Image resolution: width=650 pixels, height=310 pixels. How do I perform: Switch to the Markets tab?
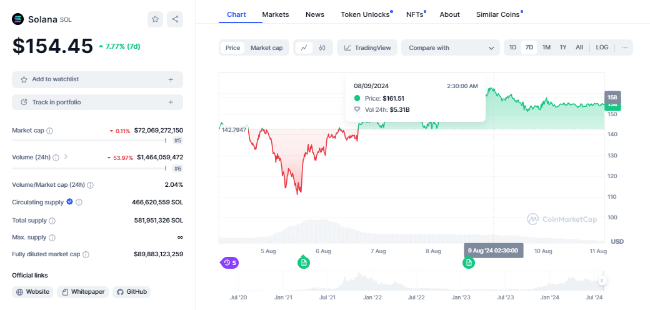click(x=275, y=14)
